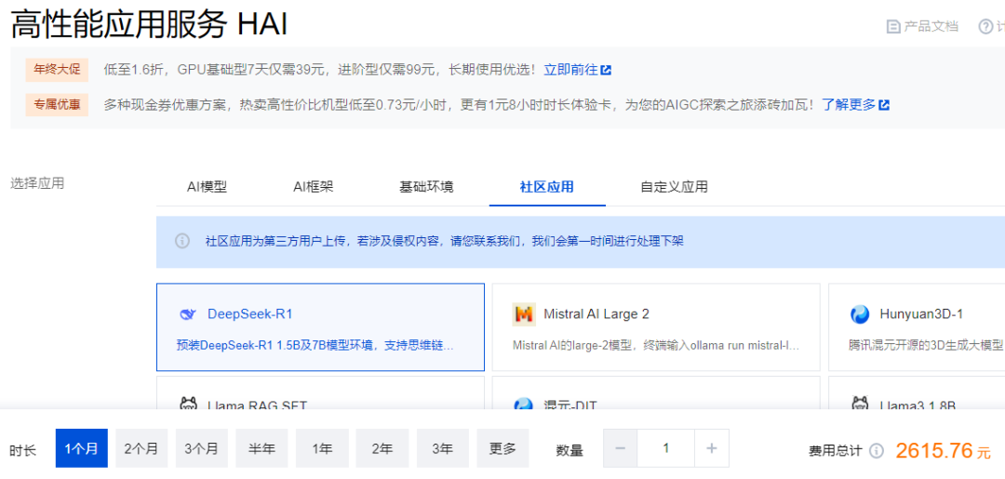The image size is (1005, 479).
Task: Switch to the AI框架 tab
Action: (x=314, y=187)
